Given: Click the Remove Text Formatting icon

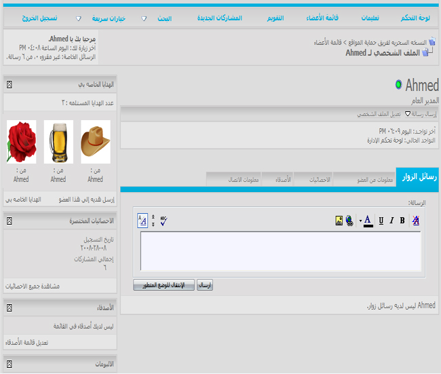Looking at the screenshot, I should point(416,220).
